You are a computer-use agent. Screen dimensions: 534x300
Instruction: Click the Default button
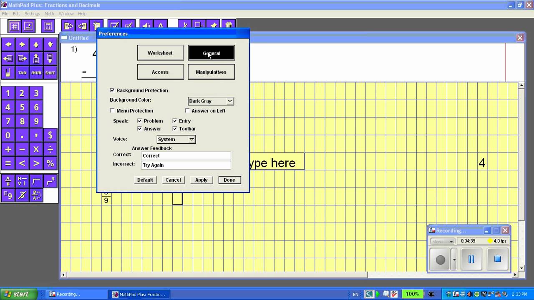(145, 180)
